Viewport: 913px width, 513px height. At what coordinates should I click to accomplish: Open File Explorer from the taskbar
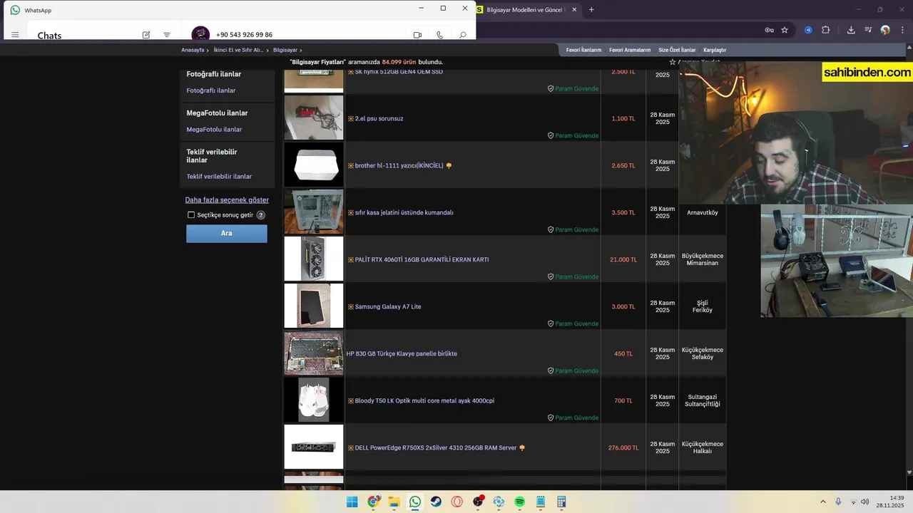coord(394,502)
